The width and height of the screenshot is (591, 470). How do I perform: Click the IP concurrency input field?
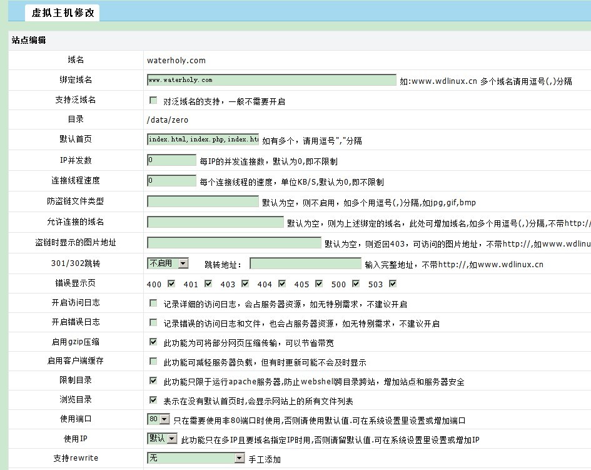(x=171, y=160)
